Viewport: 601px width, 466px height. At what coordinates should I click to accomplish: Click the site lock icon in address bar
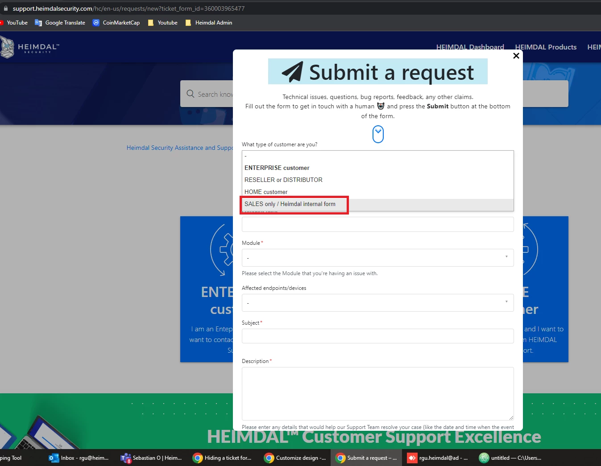point(6,8)
